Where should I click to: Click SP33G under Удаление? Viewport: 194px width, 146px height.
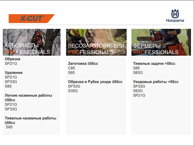[11, 82]
